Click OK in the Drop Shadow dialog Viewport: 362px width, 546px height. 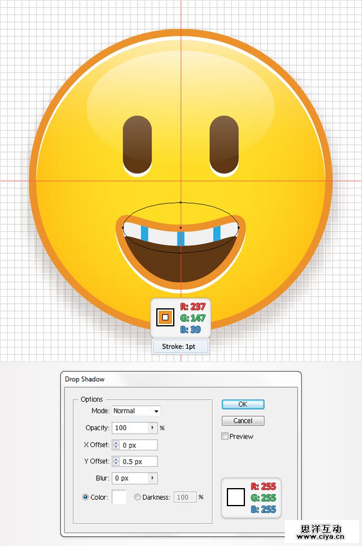[x=243, y=404]
